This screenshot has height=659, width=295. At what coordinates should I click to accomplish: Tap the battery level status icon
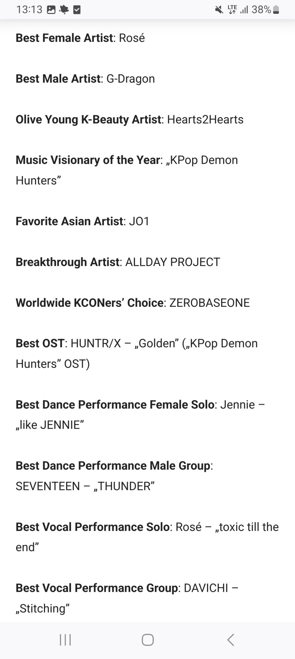click(276, 10)
